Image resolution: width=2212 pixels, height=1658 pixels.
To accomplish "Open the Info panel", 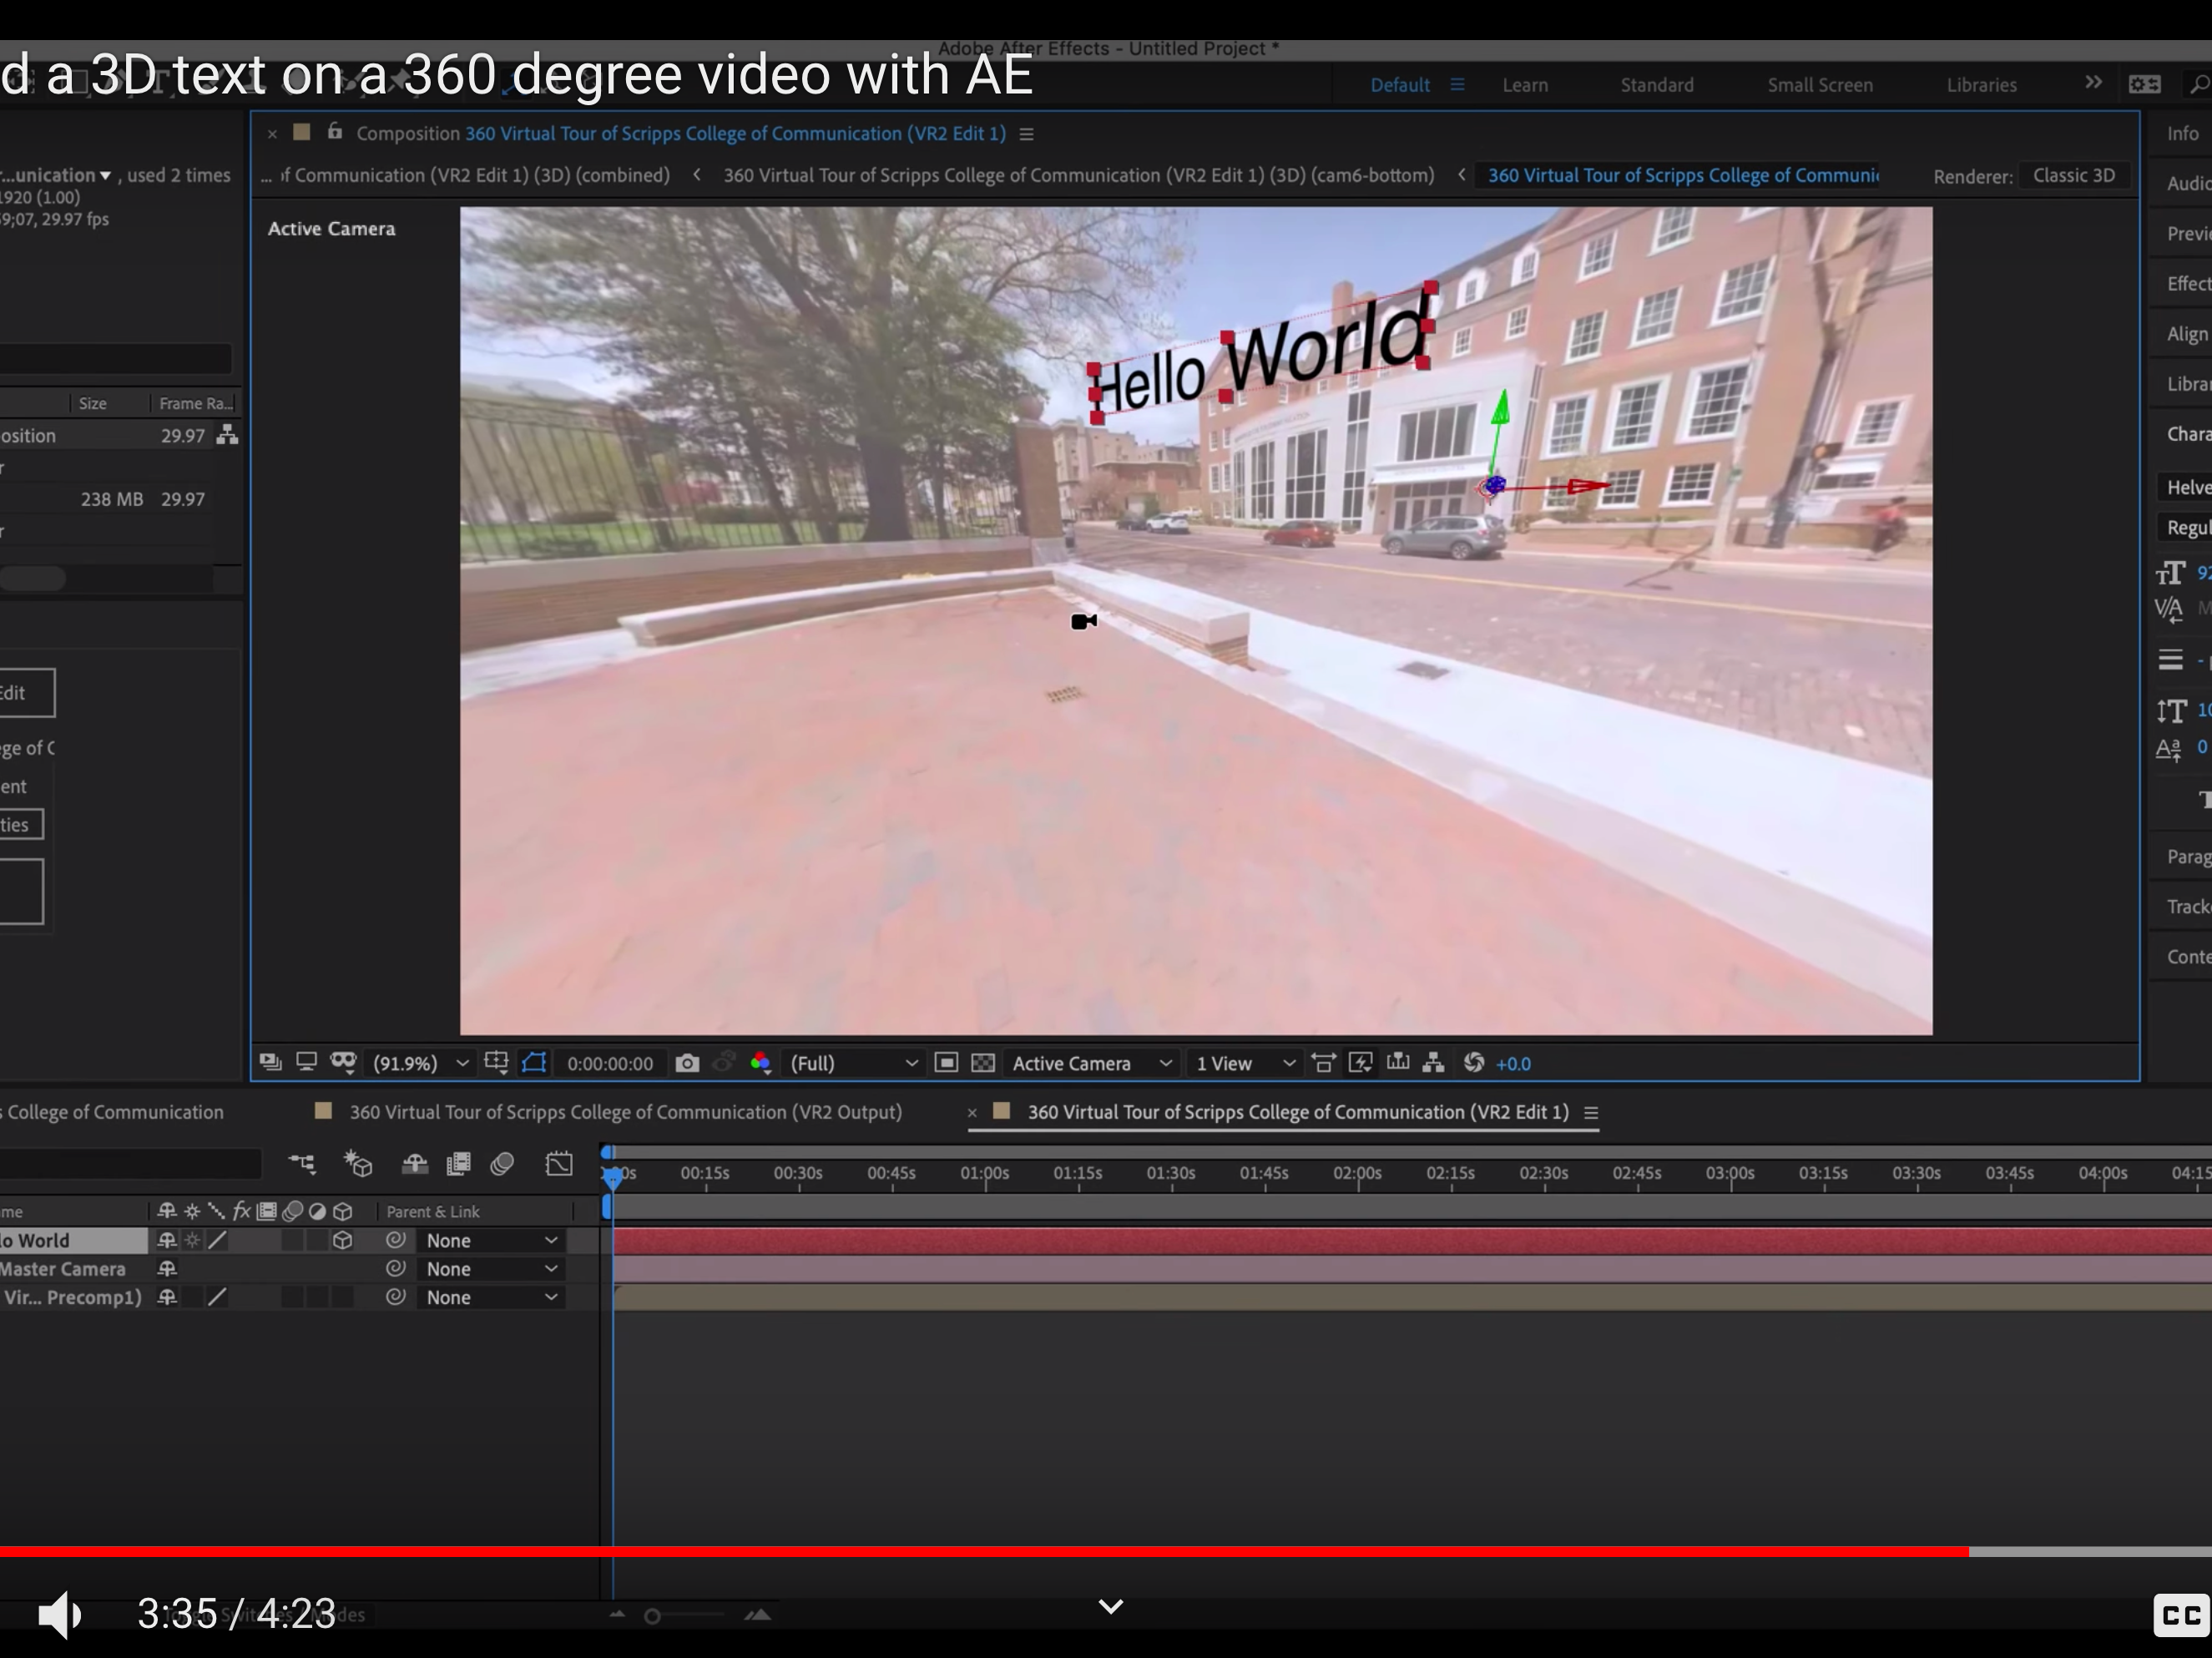I will [2182, 133].
